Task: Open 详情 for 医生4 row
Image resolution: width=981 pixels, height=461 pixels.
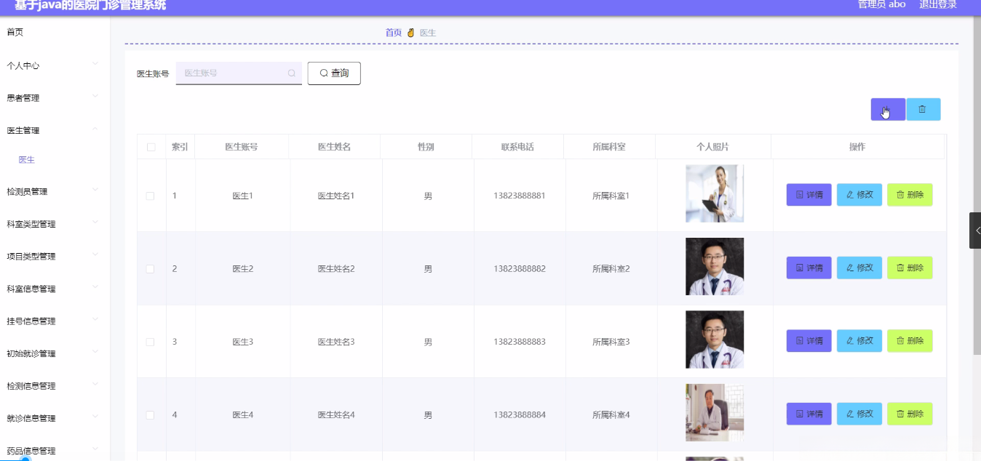Action: 809,414
